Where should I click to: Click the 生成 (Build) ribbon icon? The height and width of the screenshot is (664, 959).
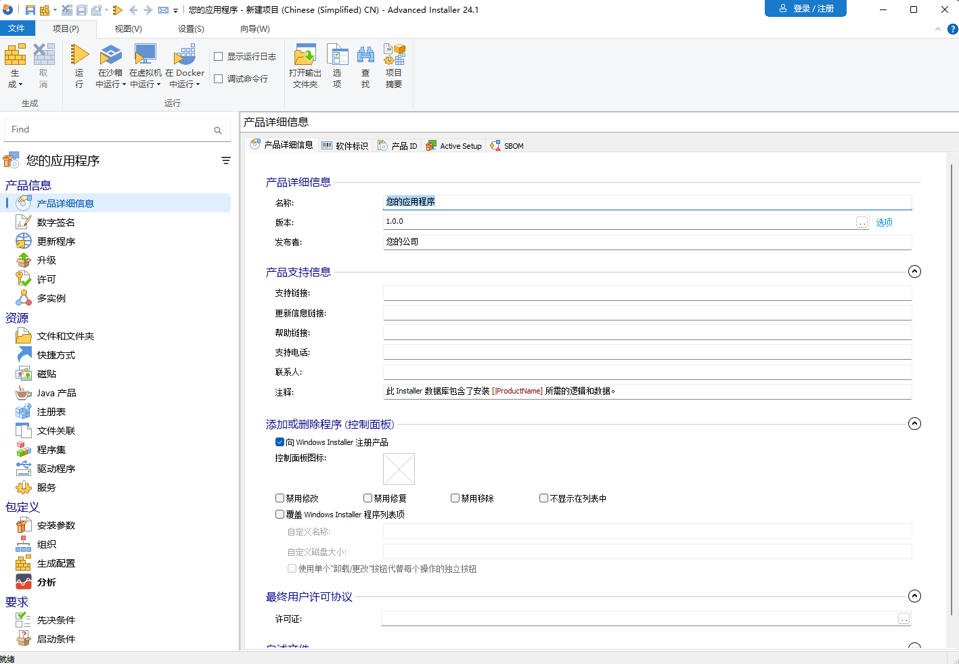pyautogui.click(x=15, y=55)
